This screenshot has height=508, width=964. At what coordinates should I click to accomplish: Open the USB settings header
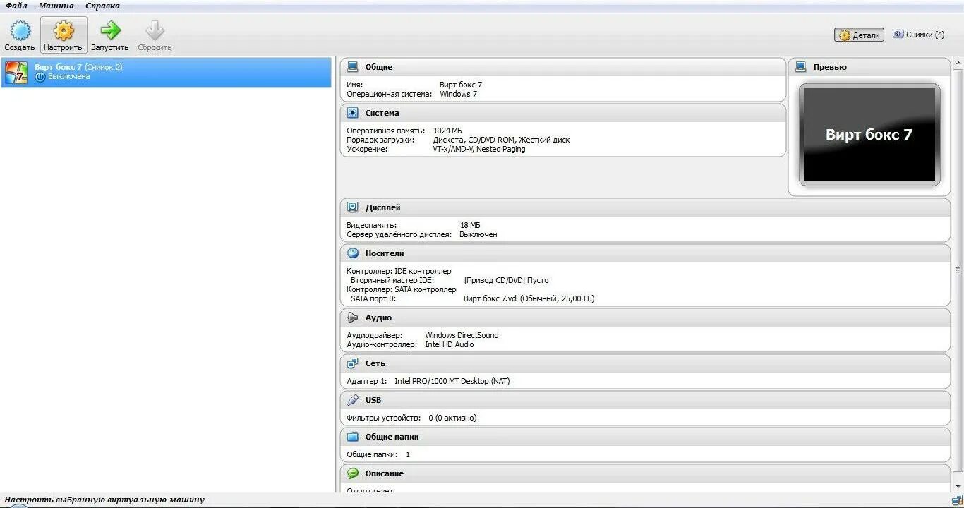(x=646, y=400)
